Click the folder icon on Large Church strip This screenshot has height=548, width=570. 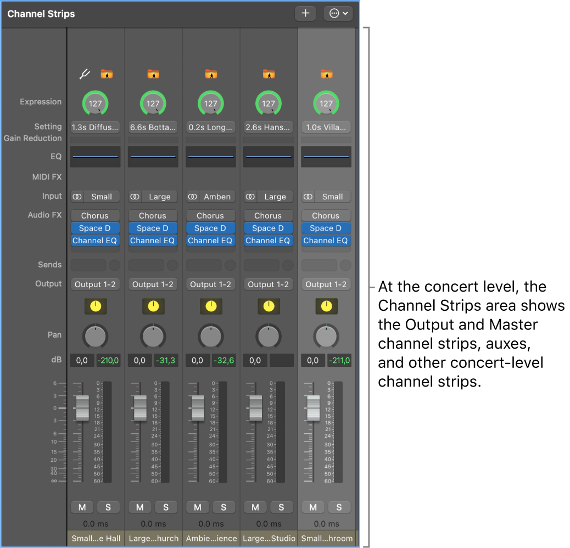(x=153, y=74)
